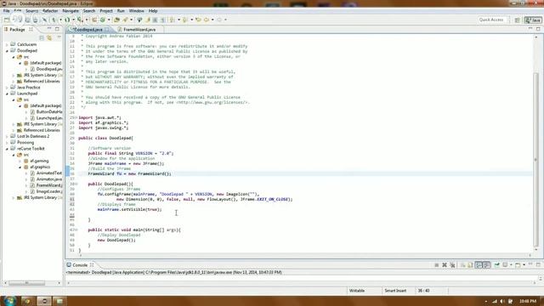Go to Previous Annotation toolbar icon

(185, 20)
